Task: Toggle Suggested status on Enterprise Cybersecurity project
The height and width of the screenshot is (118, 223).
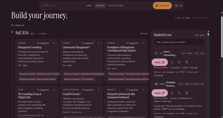Action: click(132, 90)
